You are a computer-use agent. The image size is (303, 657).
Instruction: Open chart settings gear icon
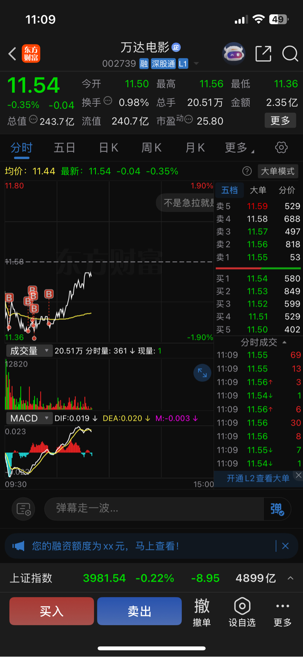[x=281, y=148]
